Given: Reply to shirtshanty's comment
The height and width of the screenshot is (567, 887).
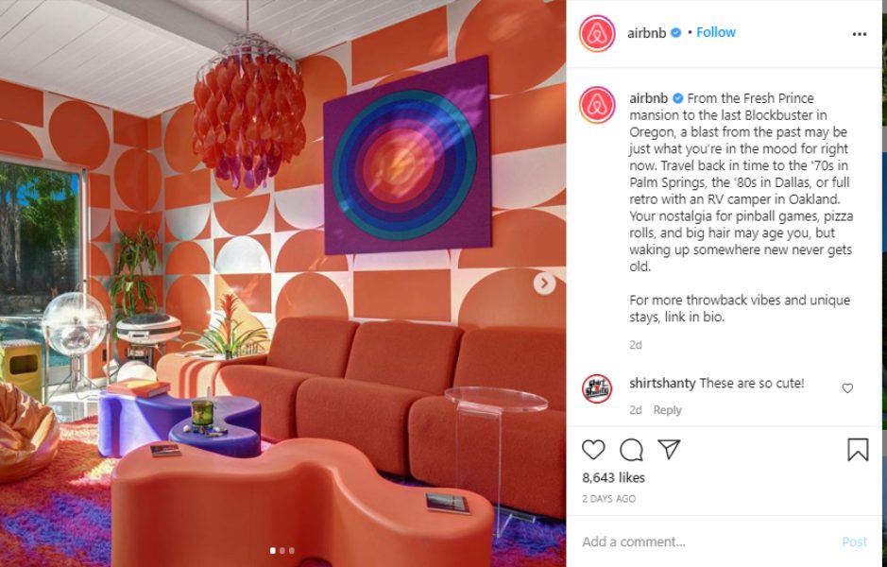Looking at the screenshot, I should (x=667, y=410).
